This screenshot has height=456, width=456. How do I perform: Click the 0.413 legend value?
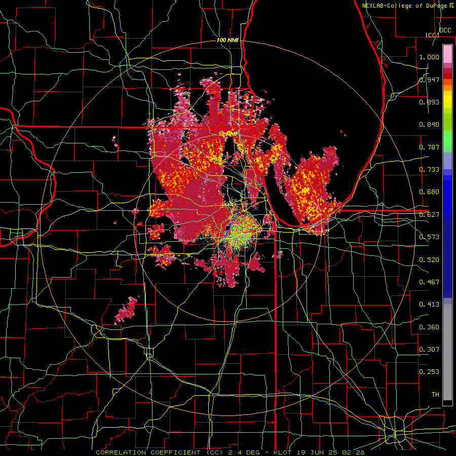pos(429,305)
